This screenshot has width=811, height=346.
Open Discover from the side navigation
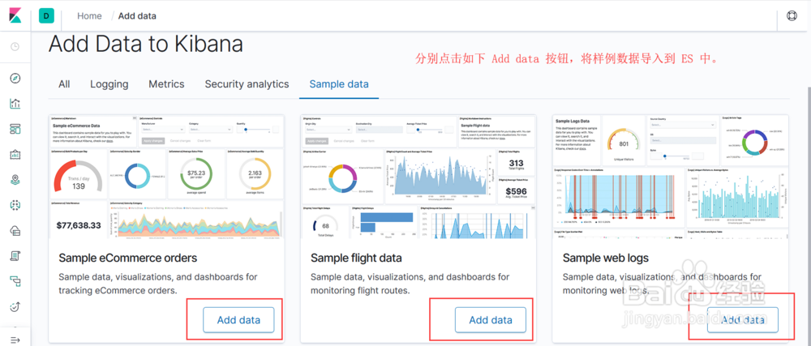click(15, 79)
